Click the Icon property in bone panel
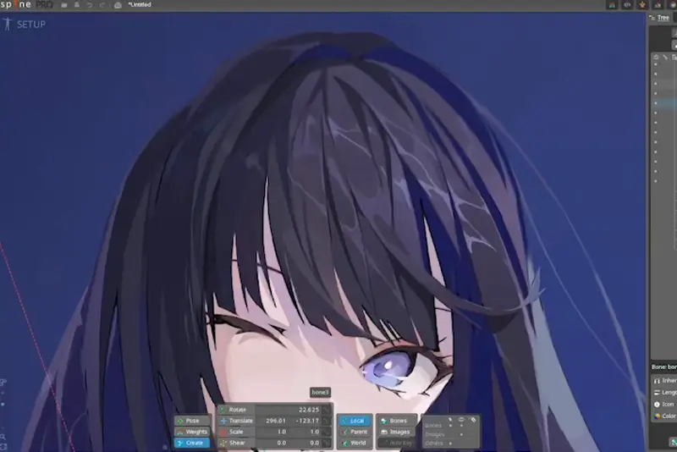Viewport: 677px width, 452px height. (x=664, y=404)
